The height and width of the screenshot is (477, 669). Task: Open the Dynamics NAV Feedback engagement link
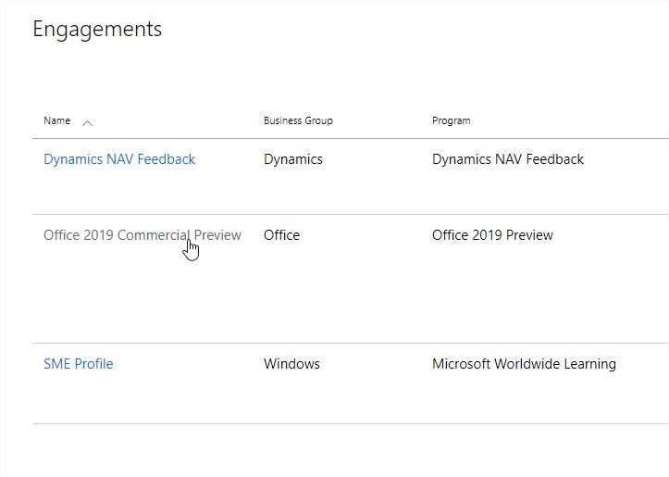(119, 159)
